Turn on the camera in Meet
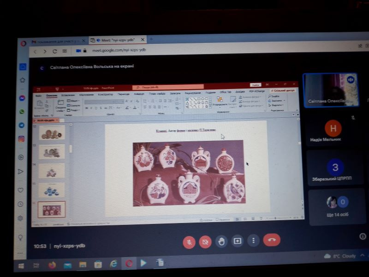 (205, 241)
